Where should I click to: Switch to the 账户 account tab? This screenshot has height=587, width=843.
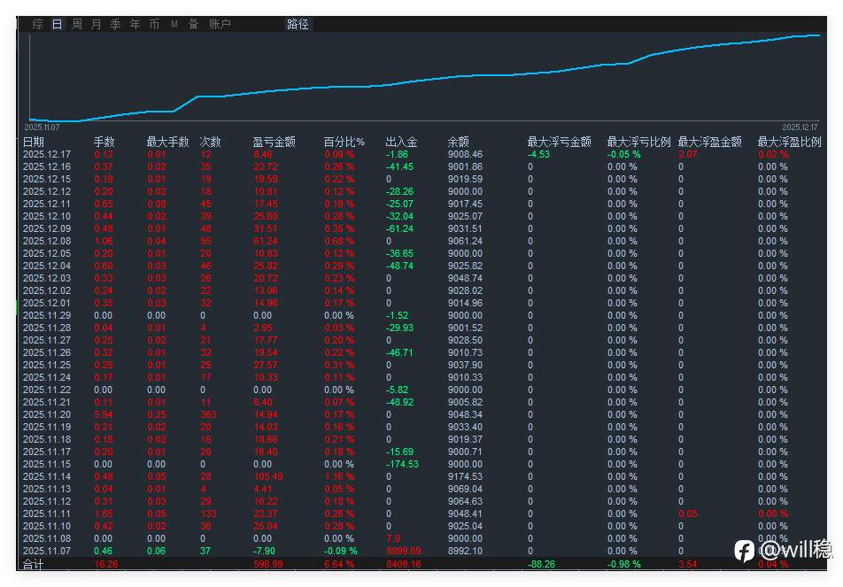(x=220, y=24)
